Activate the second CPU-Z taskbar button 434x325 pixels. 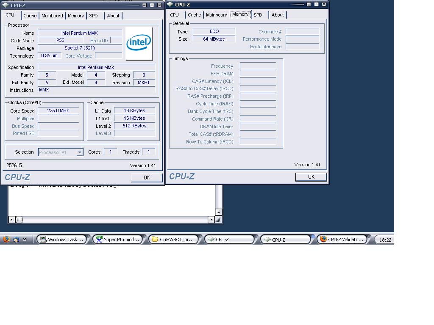(285, 240)
